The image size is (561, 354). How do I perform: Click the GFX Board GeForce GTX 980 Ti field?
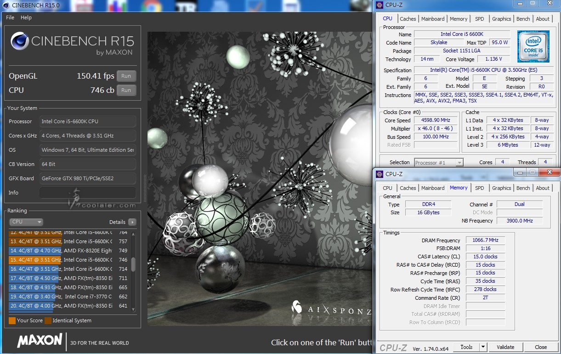[x=88, y=178]
